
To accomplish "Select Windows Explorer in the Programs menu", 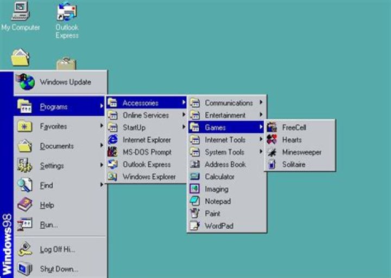I will tap(149, 177).
